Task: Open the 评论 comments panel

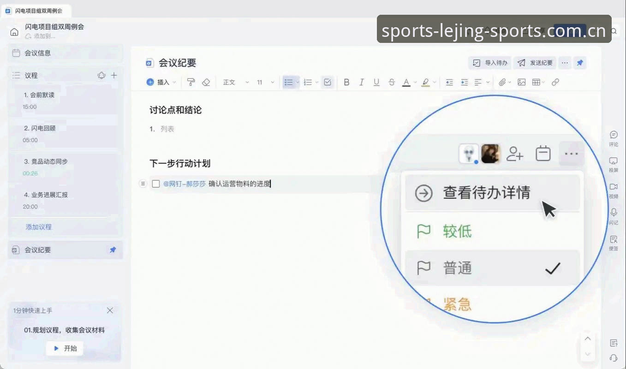Action: tap(614, 138)
